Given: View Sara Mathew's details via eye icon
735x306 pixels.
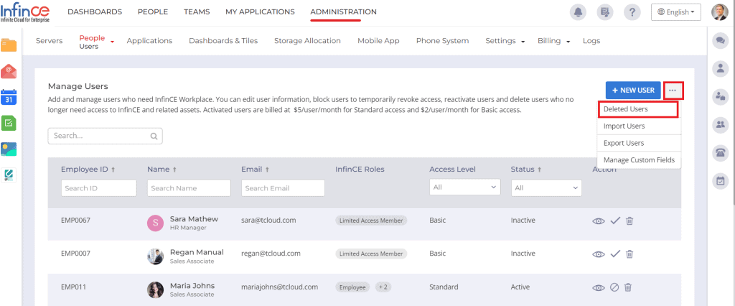Looking at the screenshot, I should point(599,220).
